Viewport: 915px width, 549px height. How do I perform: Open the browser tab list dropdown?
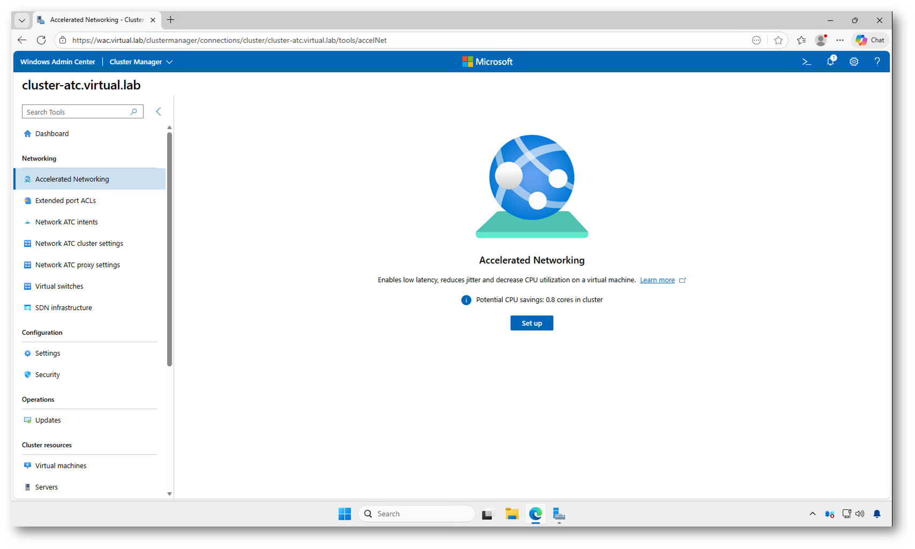tap(22, 20)
